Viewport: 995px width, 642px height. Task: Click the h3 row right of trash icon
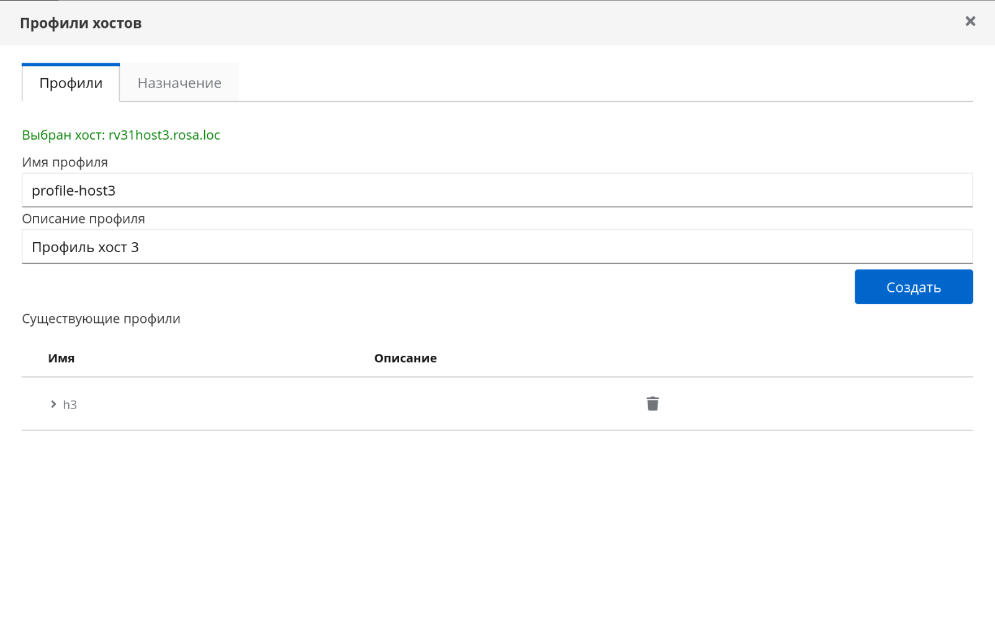click(x=807, y=404)
